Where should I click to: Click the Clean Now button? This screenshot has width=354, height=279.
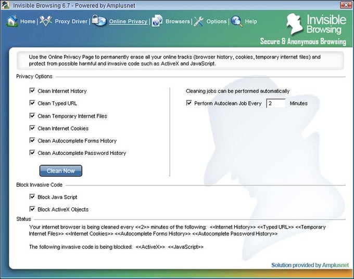pos(61,171)
